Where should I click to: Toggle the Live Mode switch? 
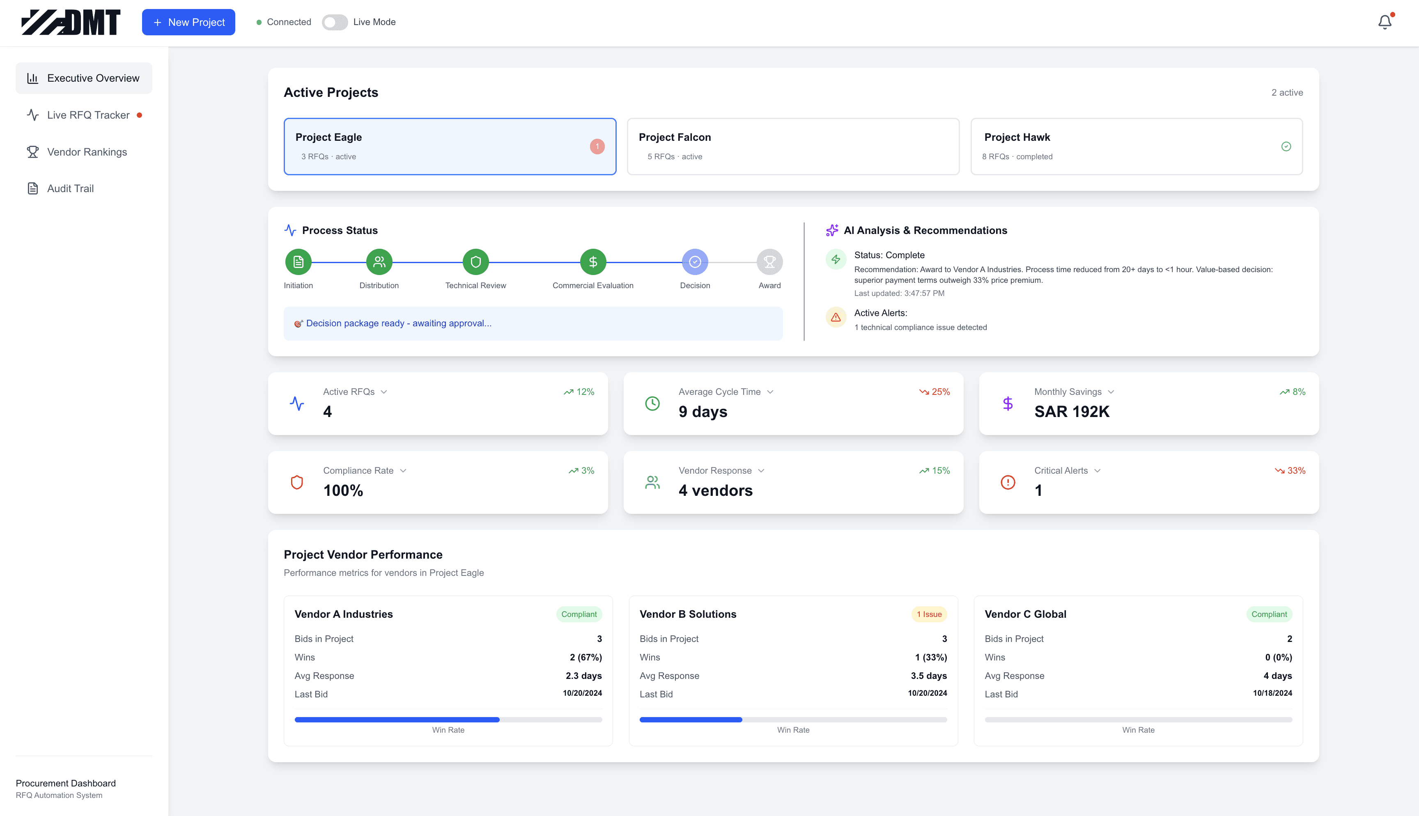coord(335,22)
